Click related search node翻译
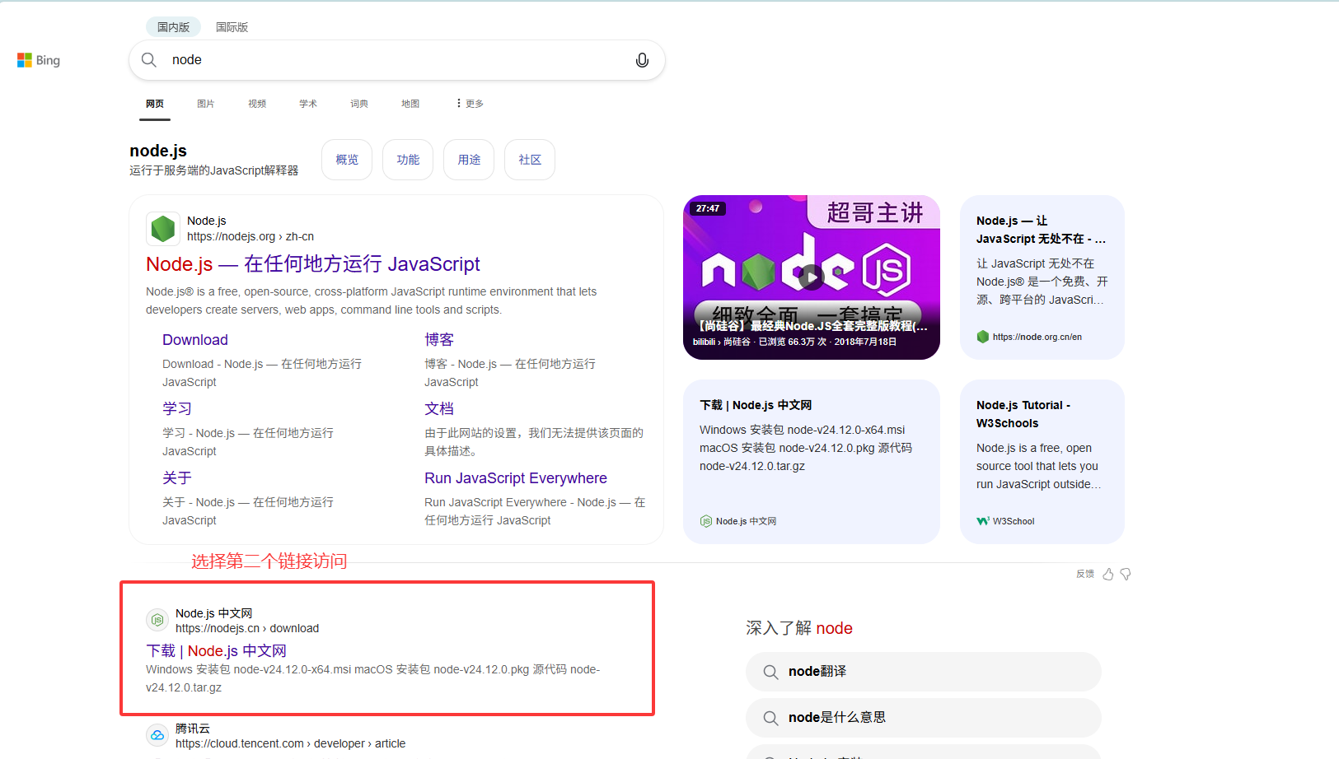Screen dimensions: 1339x759 (924, 672)
